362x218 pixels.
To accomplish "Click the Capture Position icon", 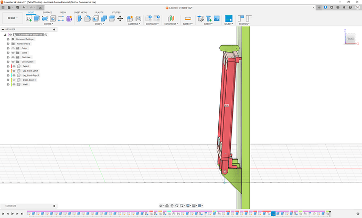I will pos(241,18).
